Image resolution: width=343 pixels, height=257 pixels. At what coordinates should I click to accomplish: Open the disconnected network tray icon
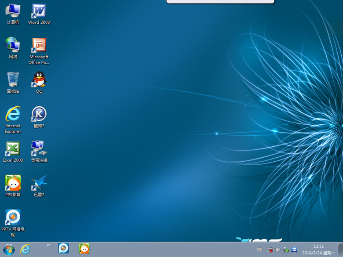point(270,250)
